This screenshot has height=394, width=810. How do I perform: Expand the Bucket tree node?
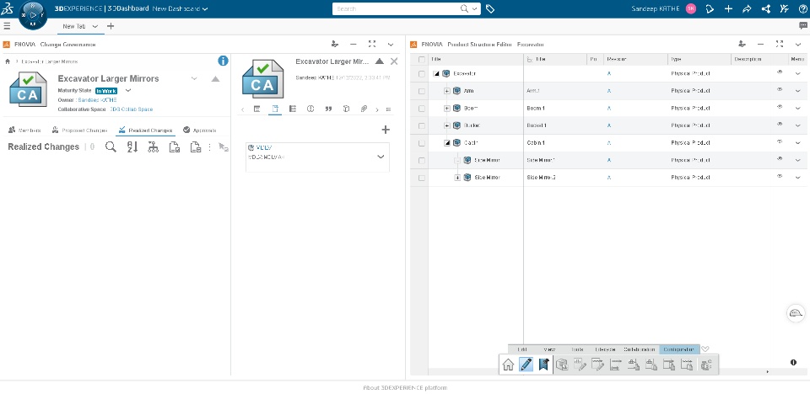(447, 125)
